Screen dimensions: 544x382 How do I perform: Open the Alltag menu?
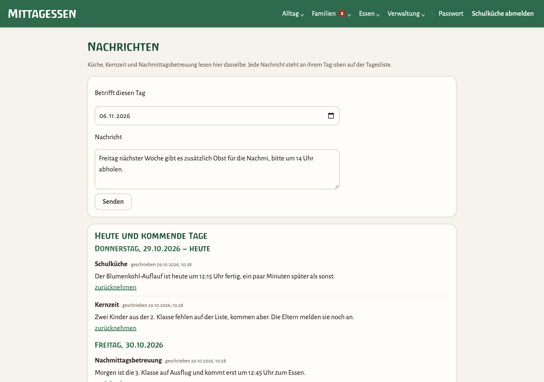(293, 14)
